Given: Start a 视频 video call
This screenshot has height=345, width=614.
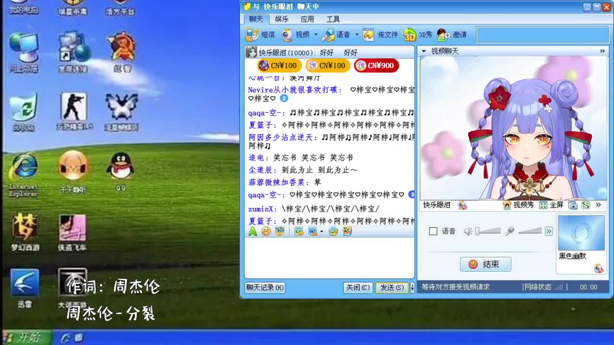Looking at the screenshot, I should [x=296, y=34].
